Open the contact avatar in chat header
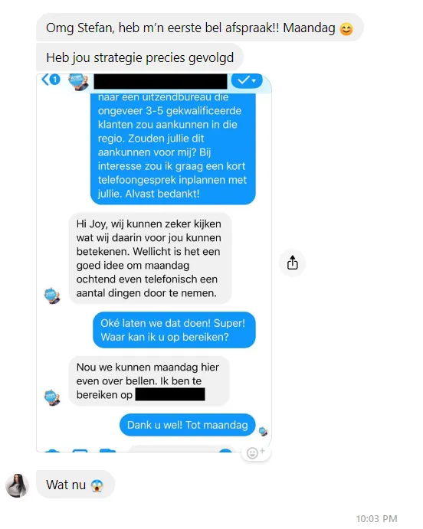423x529 pixels. pos(78,82)
